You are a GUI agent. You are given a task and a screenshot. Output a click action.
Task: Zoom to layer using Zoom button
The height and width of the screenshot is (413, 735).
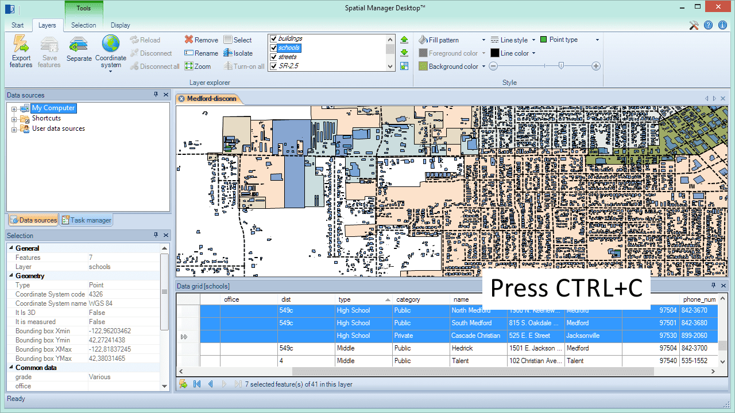[x=198, y=67]
